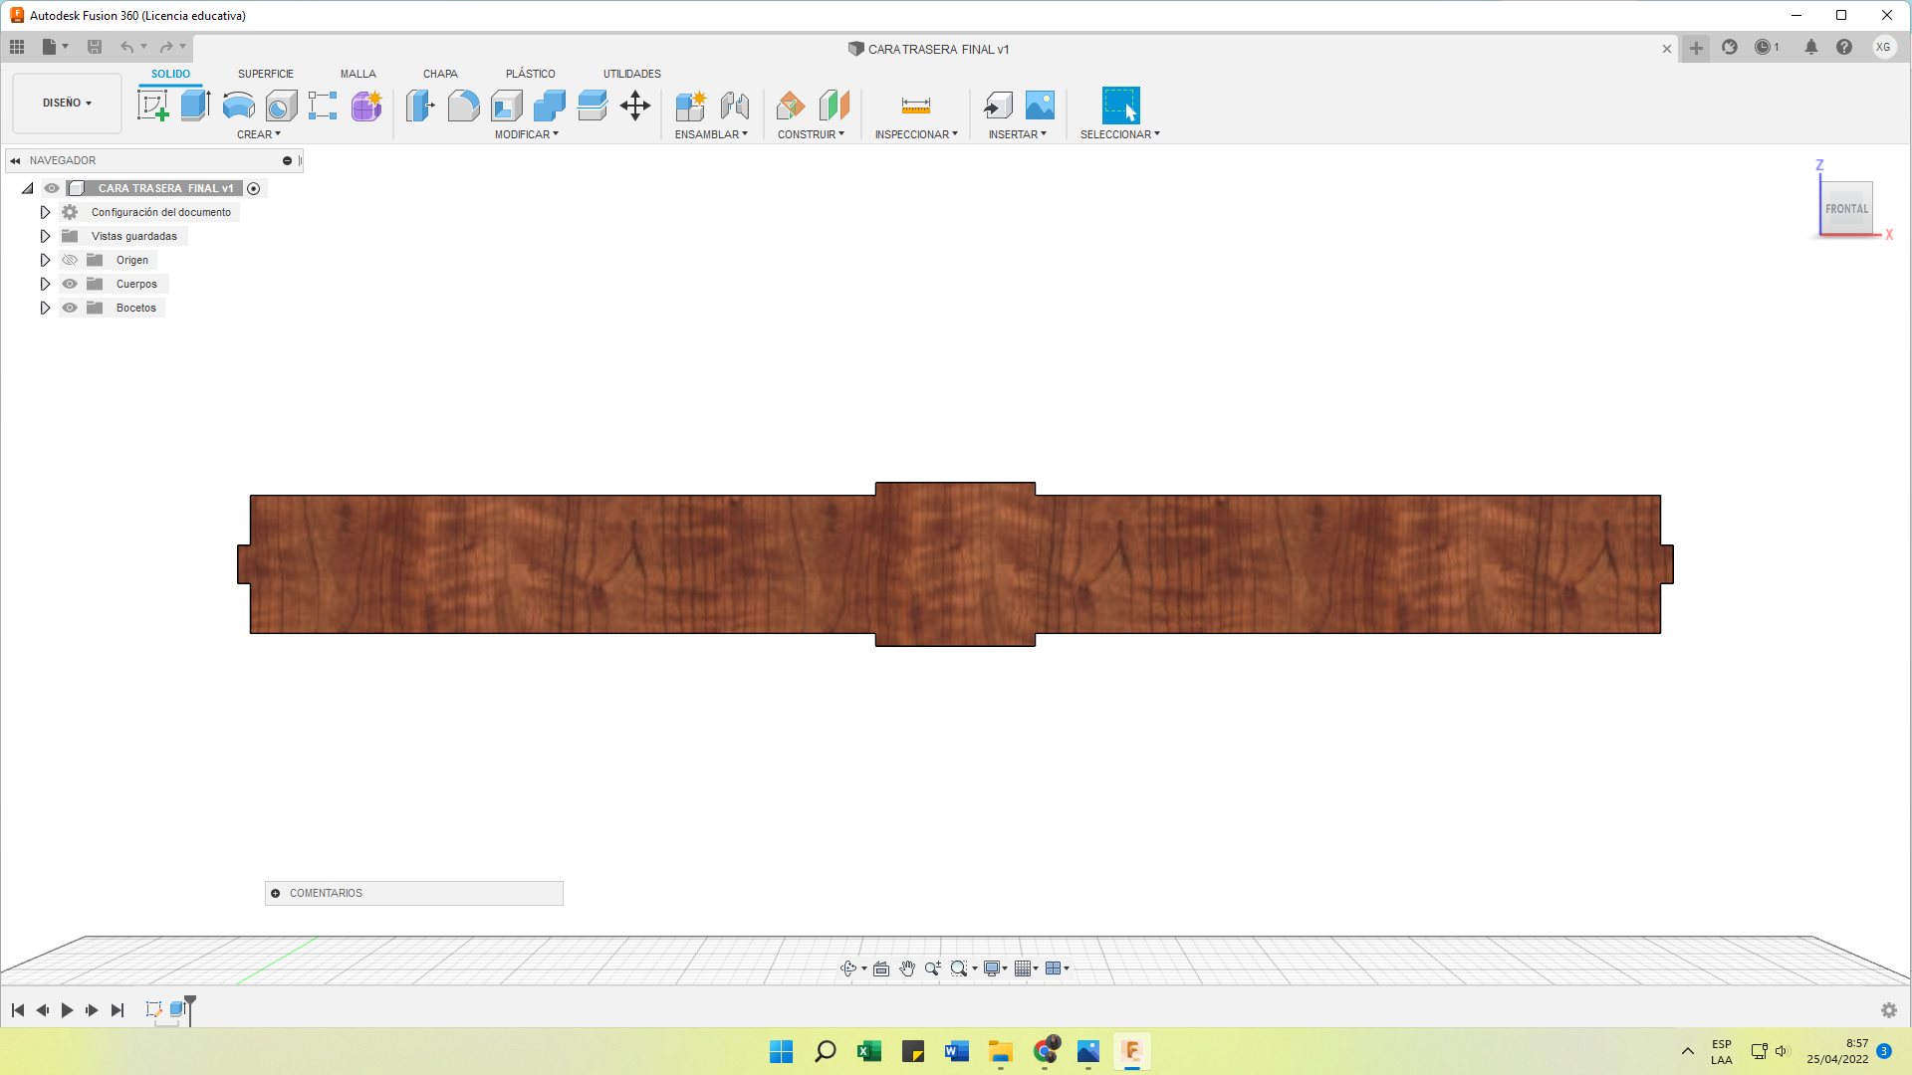Click the Measure tool in Inspeccionar
Viewport: 1912px width, 1075px height.
915,105
